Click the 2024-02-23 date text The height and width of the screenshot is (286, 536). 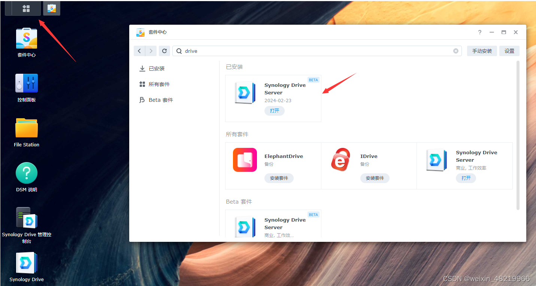point(278,100)
